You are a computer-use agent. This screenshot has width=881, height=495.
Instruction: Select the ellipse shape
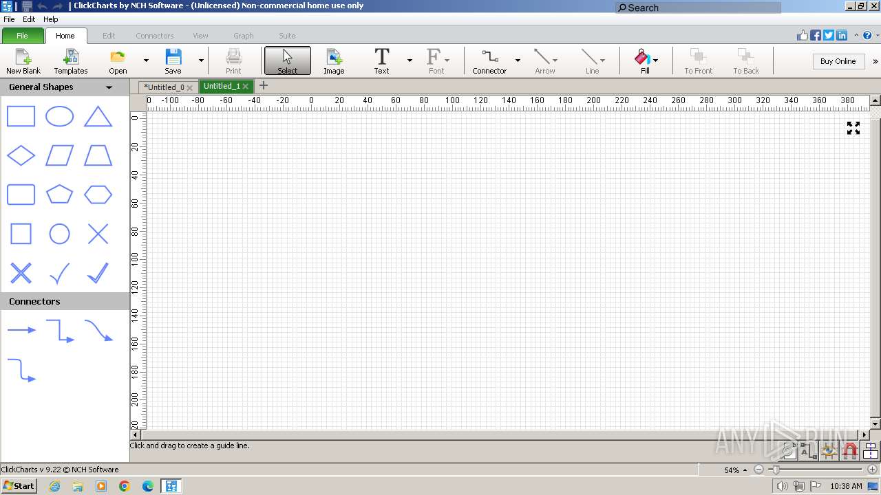point(59,117)
